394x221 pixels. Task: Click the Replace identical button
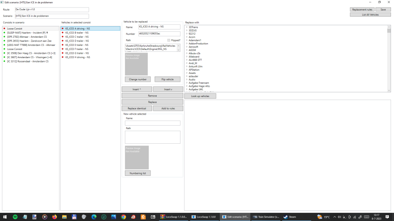pyautogui.click(x=137, y=108)
